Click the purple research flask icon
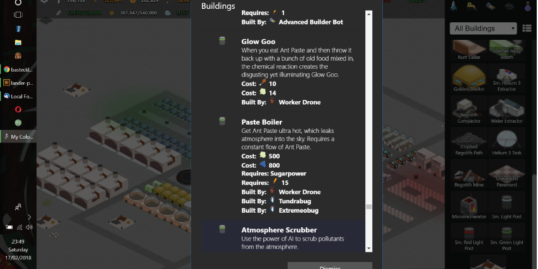The height and width of the screenshot is (269, 538). click(x=528, y=6)
